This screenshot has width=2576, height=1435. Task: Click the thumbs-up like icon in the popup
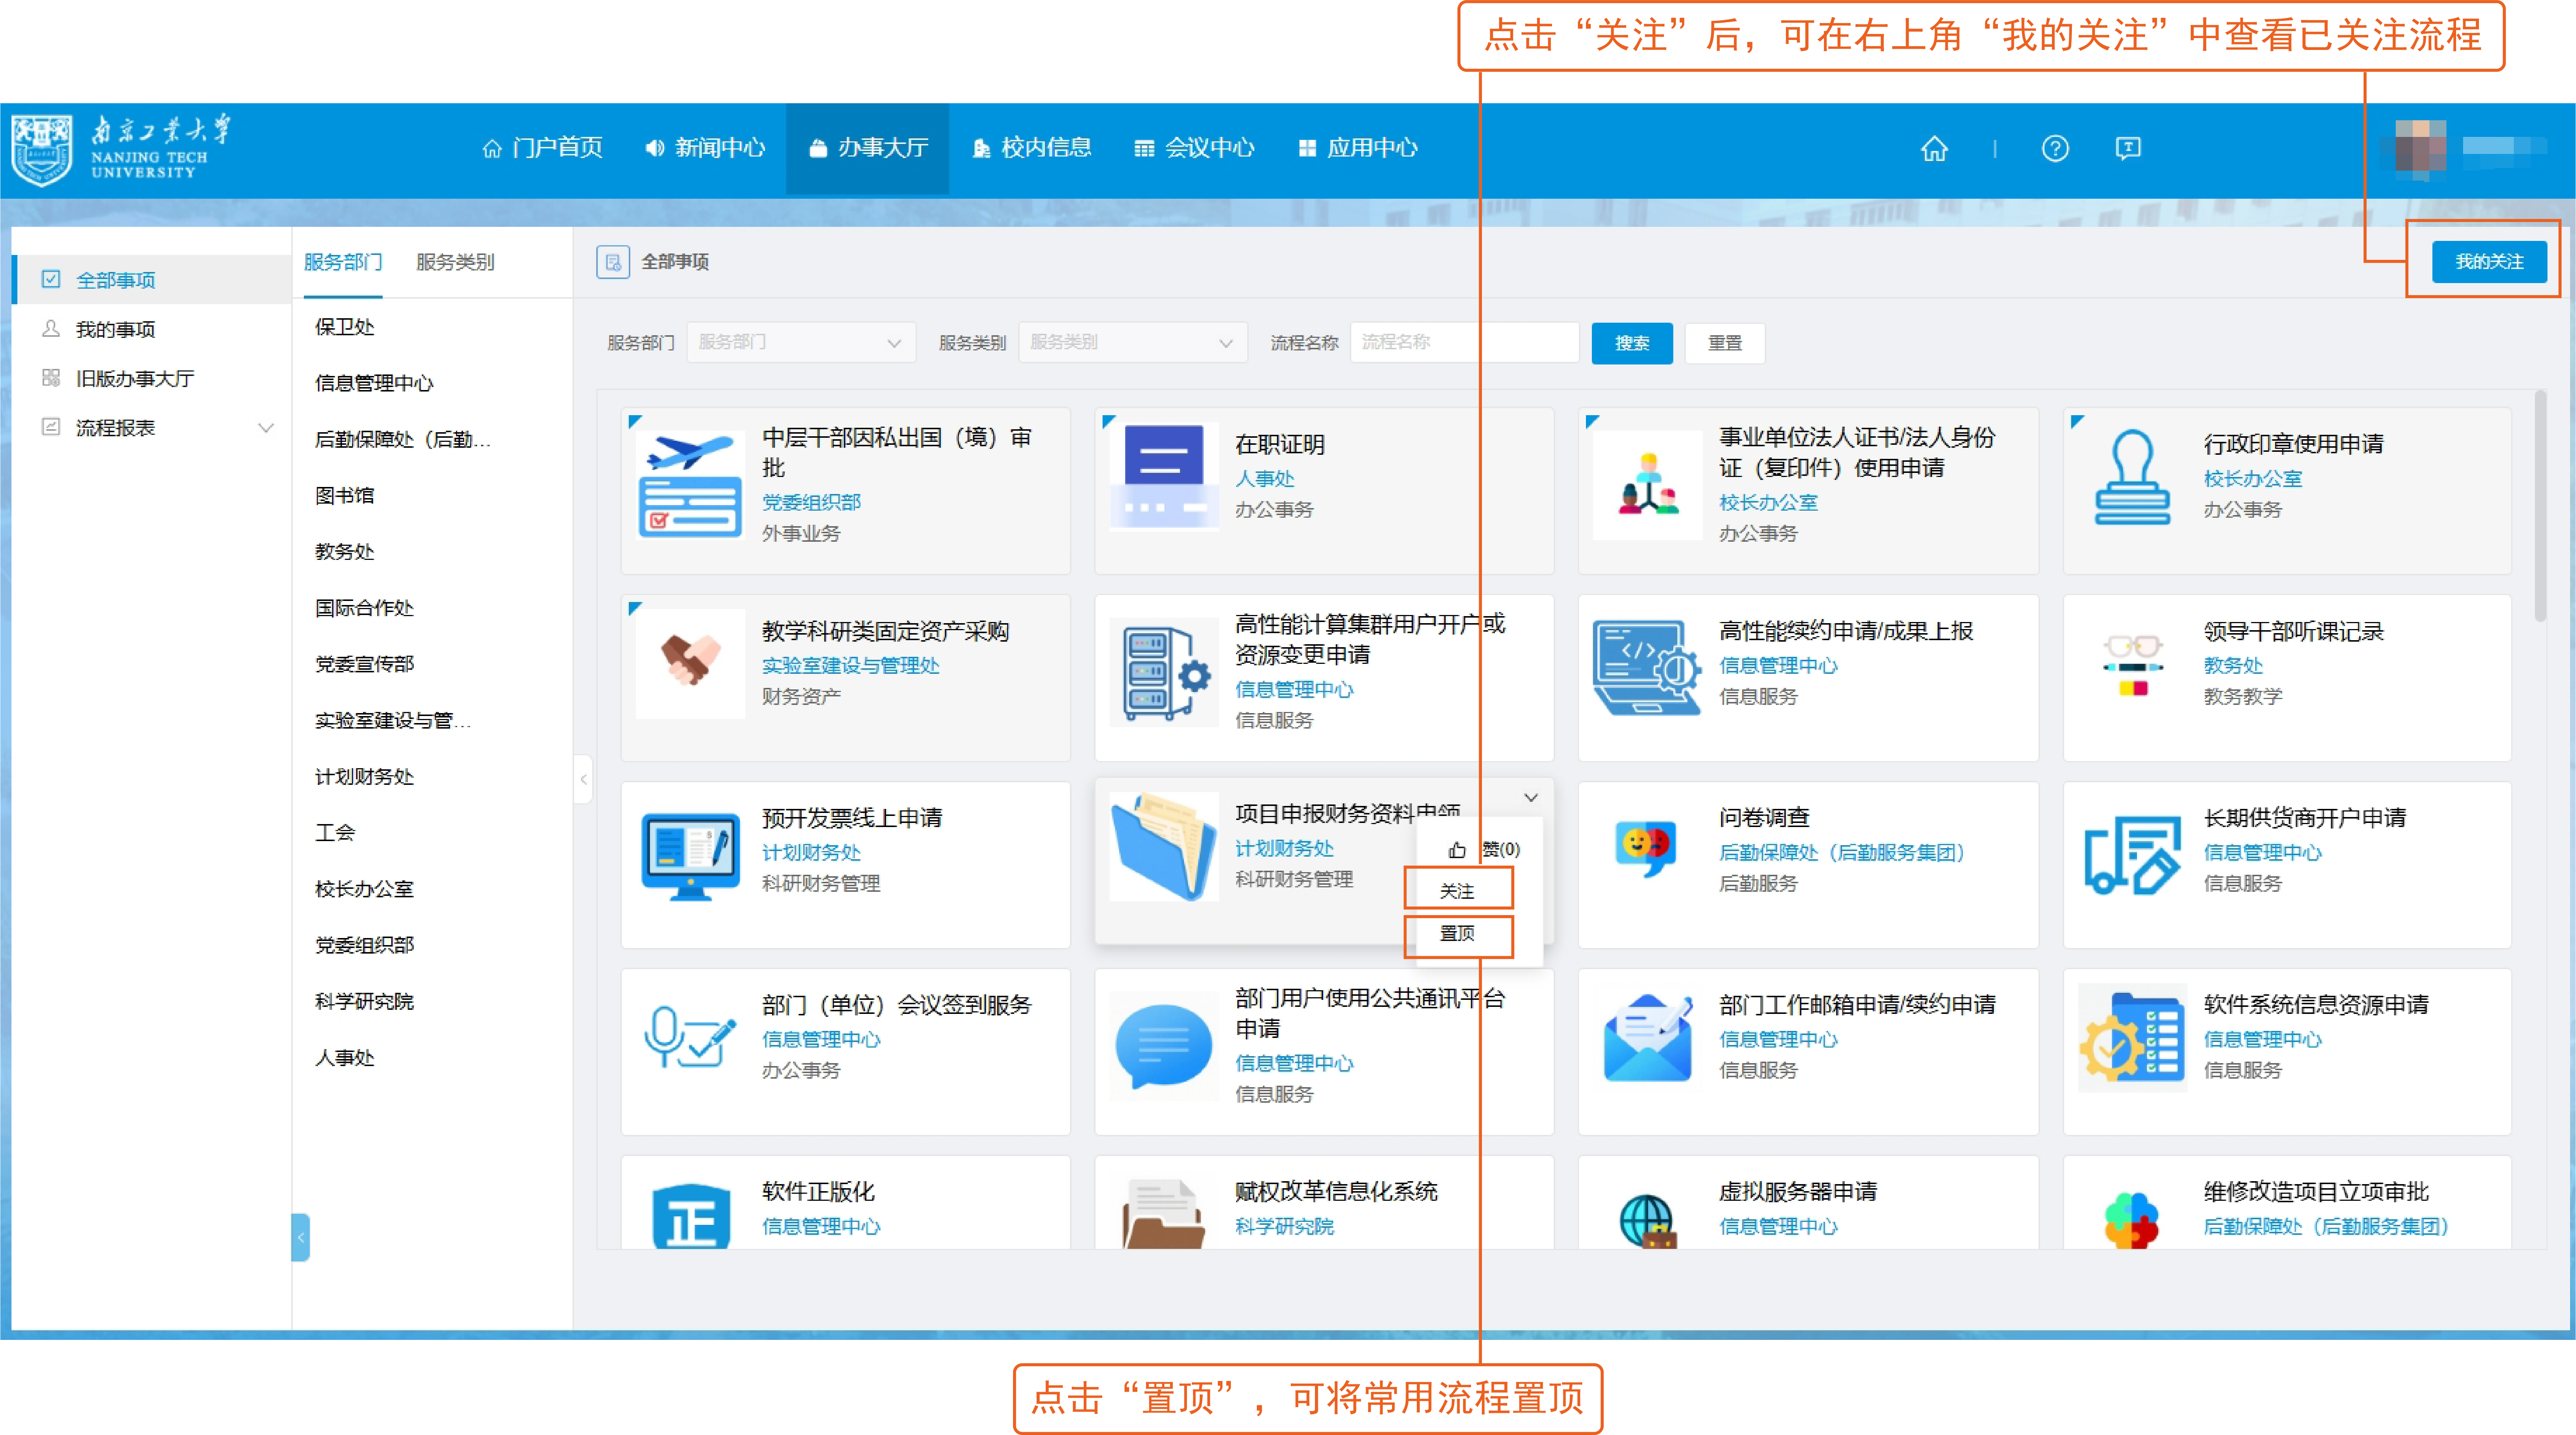point(1457,850)
